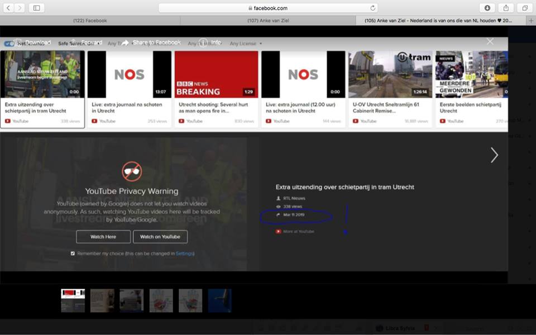Toggle the Remember my choice checkbox
Image resolution: width=536 pixels, height=335 pixels.
pyautogui.click(x=73, y=253)
